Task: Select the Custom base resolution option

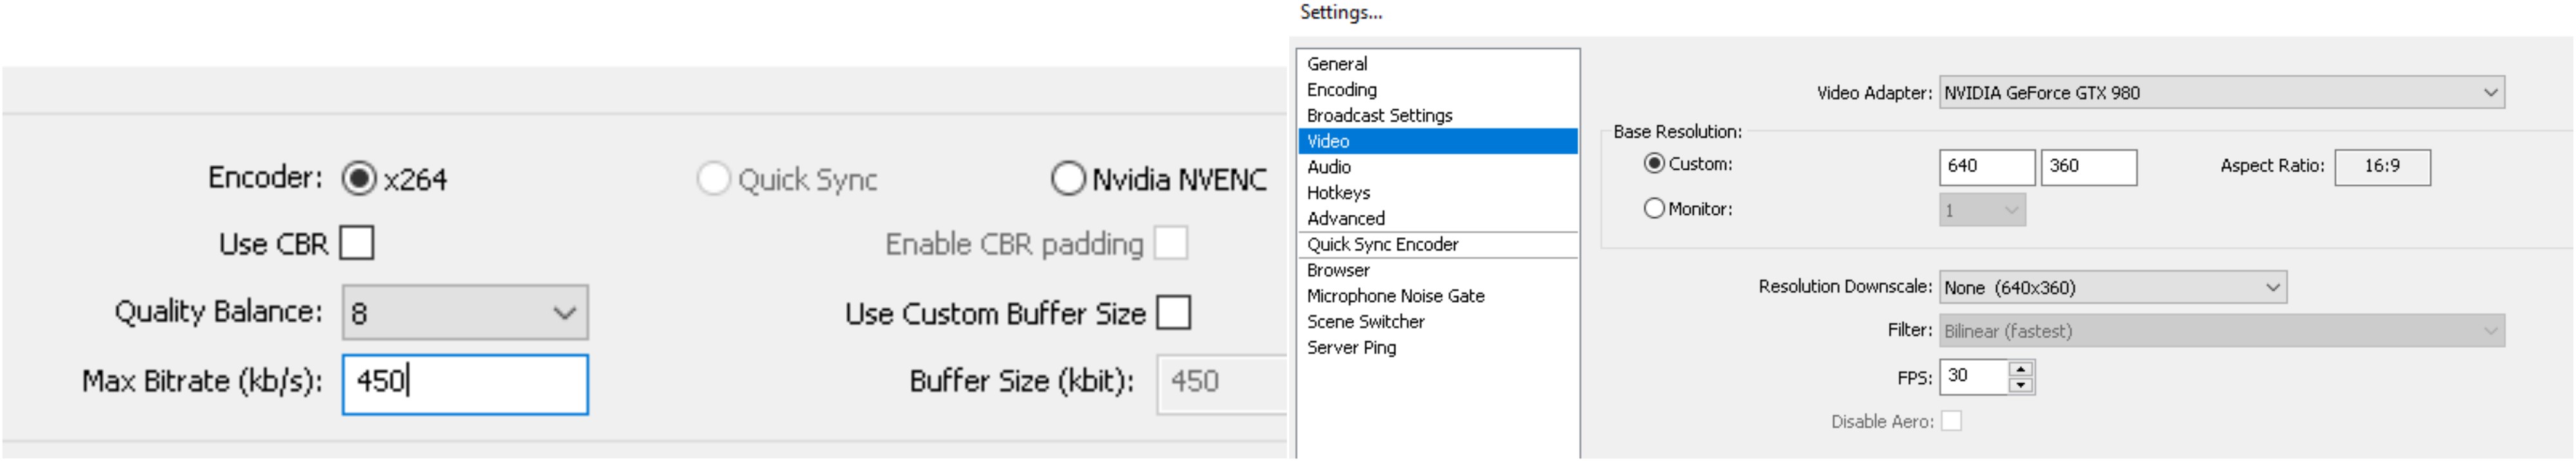Action: point(1654,164)
